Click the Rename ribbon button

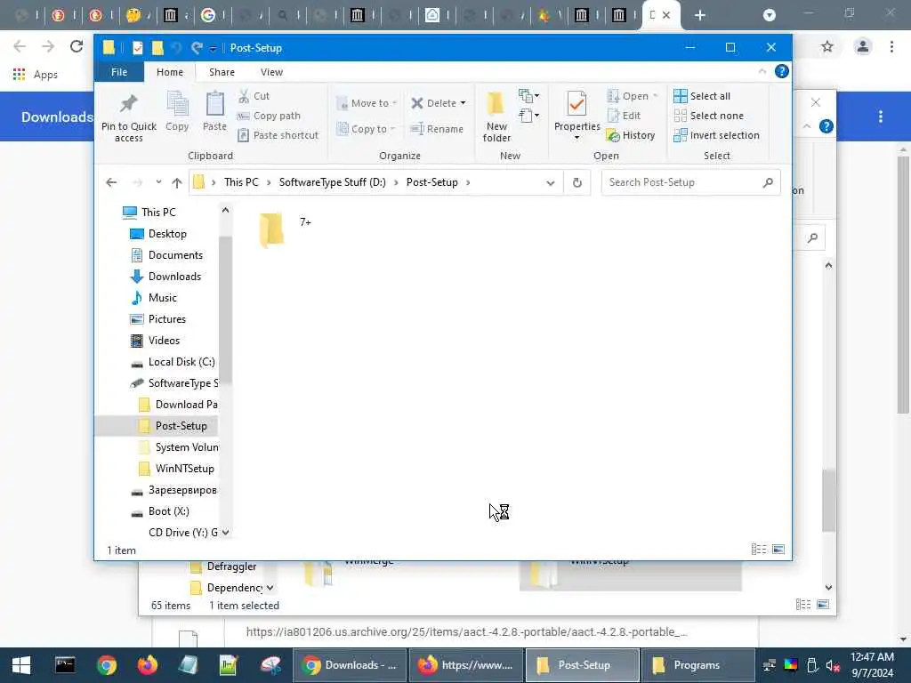click(437, 129)
